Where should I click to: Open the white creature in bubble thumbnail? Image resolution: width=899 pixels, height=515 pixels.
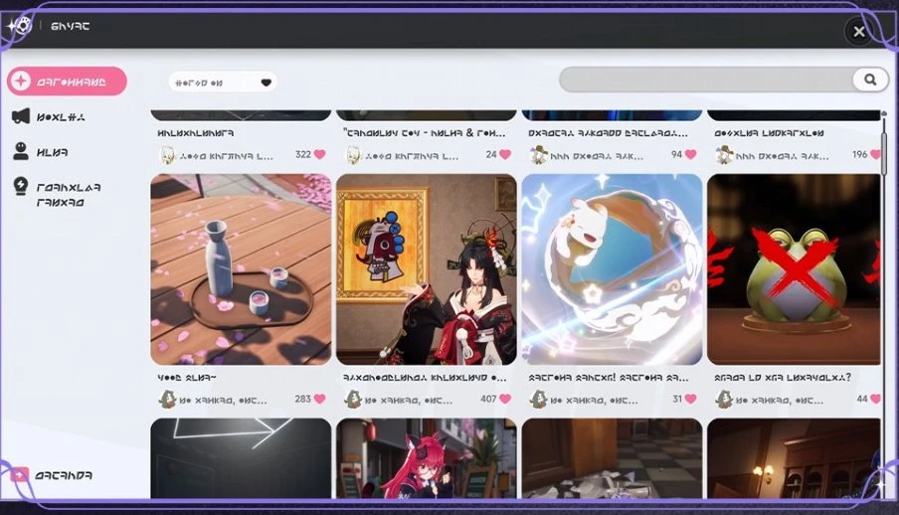pos(612,269)
